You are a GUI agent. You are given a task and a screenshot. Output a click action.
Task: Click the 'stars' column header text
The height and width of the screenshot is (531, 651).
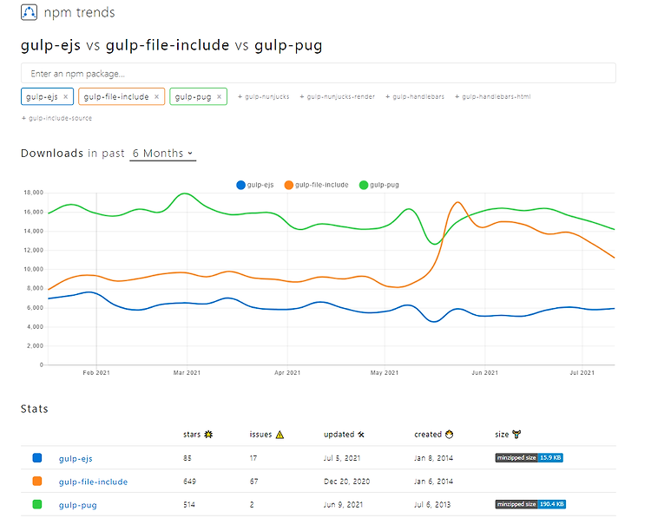[x=192, y=435]
